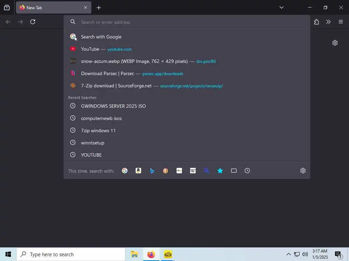Click the Search or enter address field
This screenshot has height=261, width=349.
[187, 22]
